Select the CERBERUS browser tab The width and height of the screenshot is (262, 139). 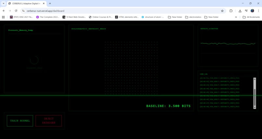26,4
